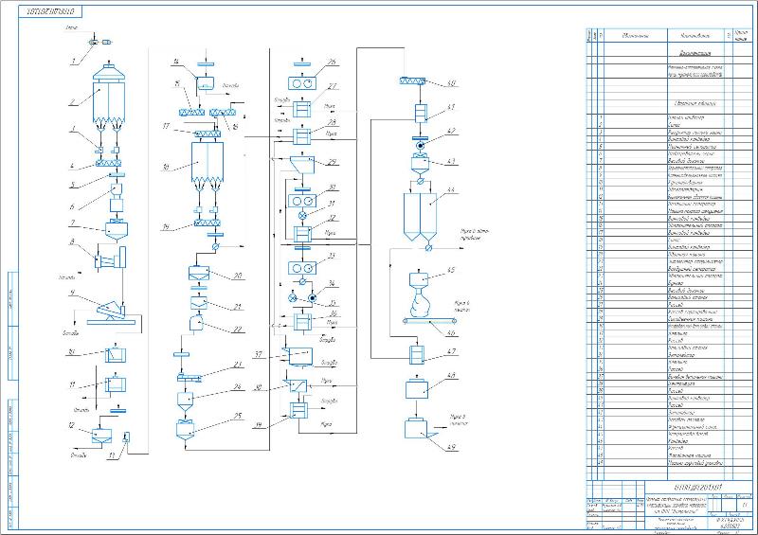The image size is (758, 535).
Task: Select the sifter symbol numbered 39
Action: pyautogui.click(x=299, y=410)
